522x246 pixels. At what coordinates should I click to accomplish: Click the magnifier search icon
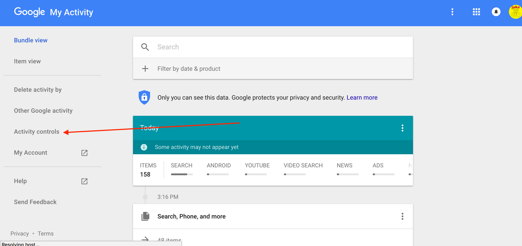pyautogui.click(x=145, y=47)
